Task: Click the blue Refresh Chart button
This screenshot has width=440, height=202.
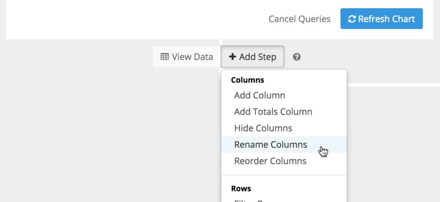Action: point(381,19)
